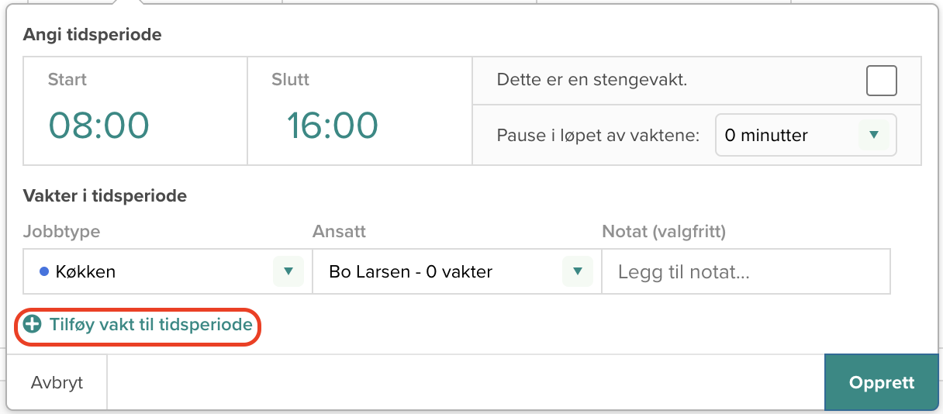The image size is (943, 414).
Task: Click the 'Notat (valgfritt)' column header
Action: tap(664, 231)
